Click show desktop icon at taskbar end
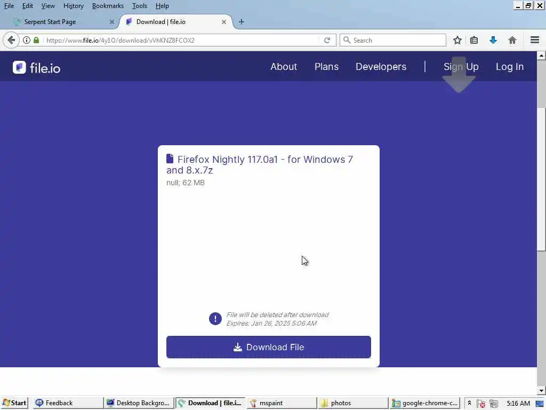The image size is (546, 410). pos(540,404)
